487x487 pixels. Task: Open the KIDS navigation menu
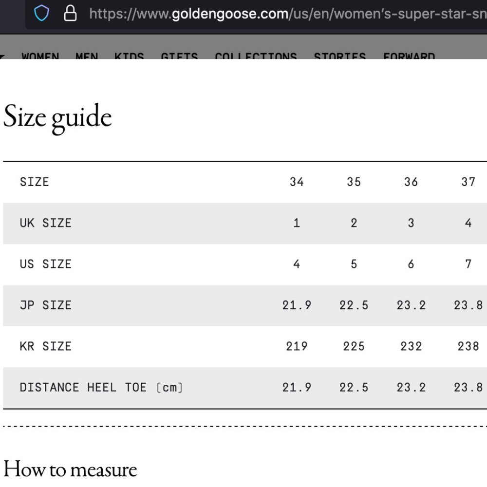[129, 56]
